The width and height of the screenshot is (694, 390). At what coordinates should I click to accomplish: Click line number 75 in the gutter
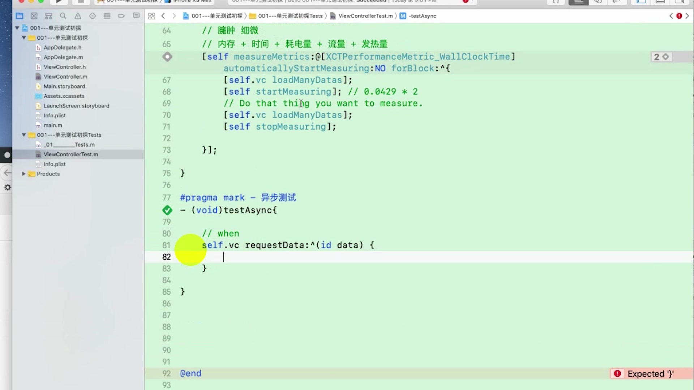pyautogui.click(x=166, y=173)
